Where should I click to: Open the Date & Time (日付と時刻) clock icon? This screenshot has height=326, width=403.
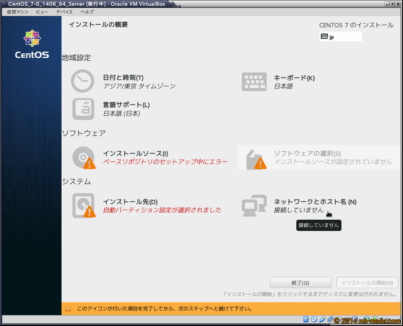(x=83, y=81)
